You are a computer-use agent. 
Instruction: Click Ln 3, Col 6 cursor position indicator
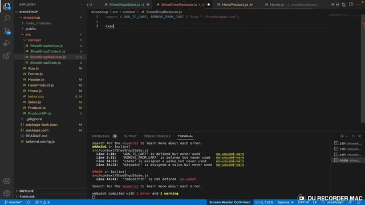(264, 202)
